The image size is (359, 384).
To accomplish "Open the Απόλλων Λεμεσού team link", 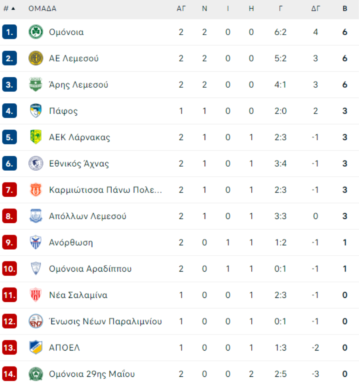I will (87, 216).
